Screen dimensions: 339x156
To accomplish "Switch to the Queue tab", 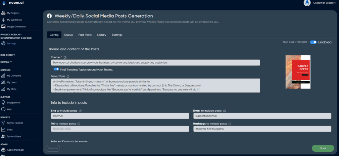I will pos(68,35).
